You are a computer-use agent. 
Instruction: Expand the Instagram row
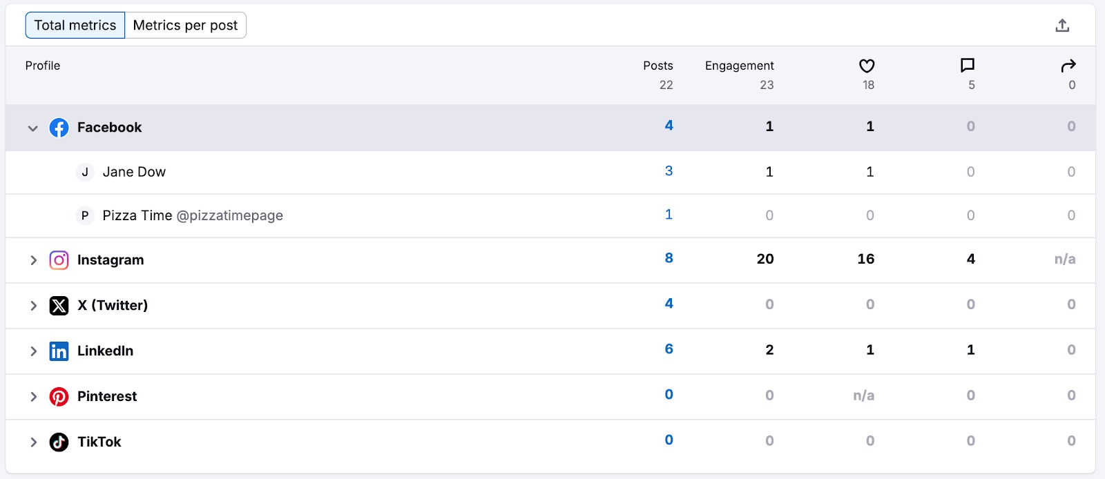click(x=33, y=260)
